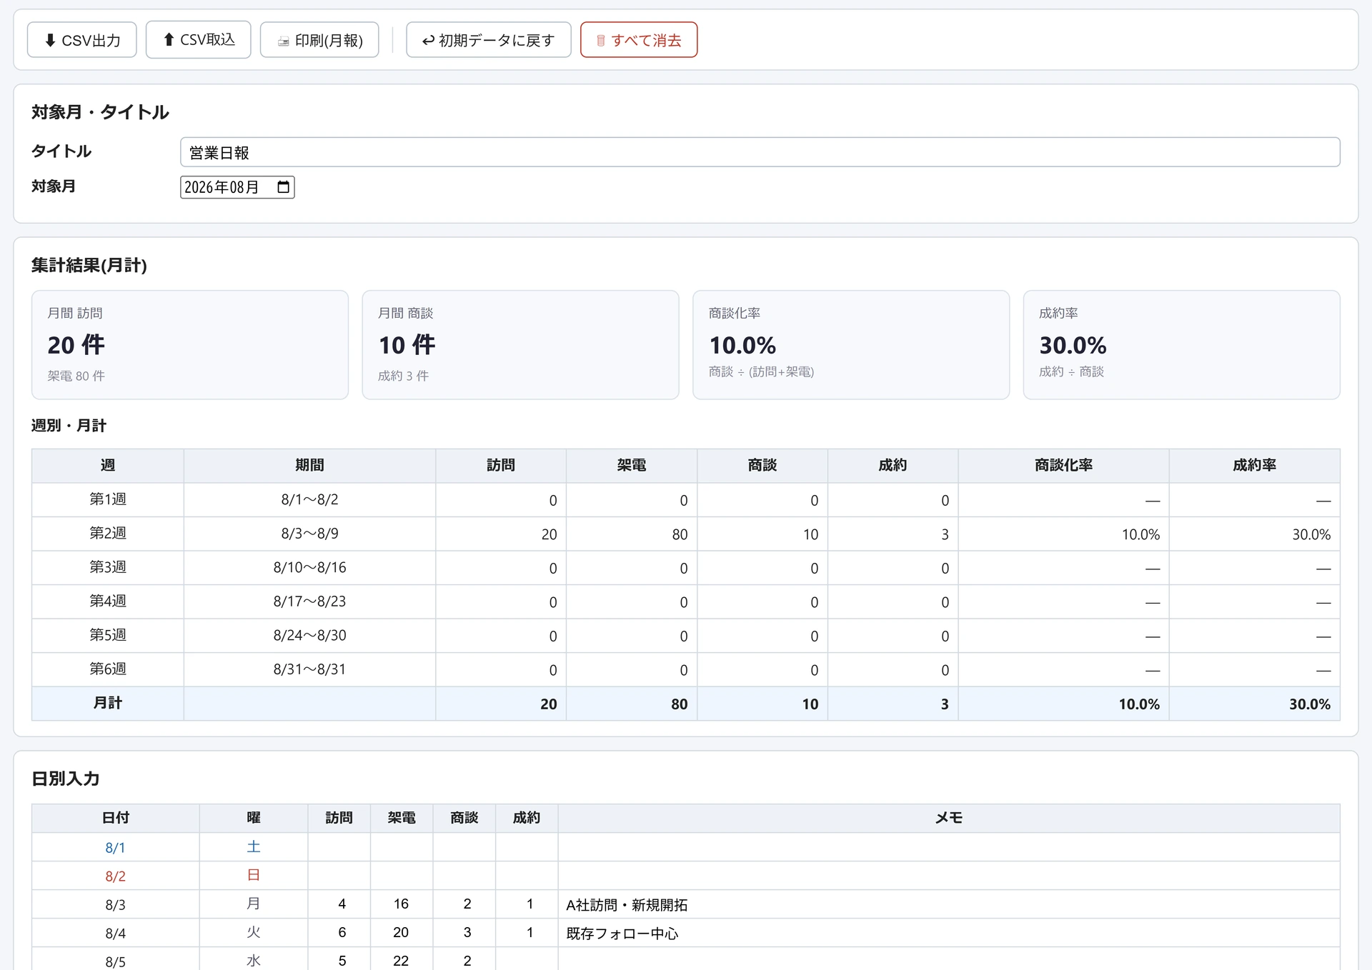Click the 商談化率 10.0% summary card
The width and height of the screenshot is (1372, 970).
point(851,344)
